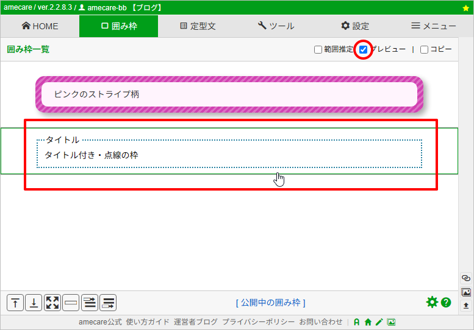Click the chain link icon in right sidebar

[466, 278]
